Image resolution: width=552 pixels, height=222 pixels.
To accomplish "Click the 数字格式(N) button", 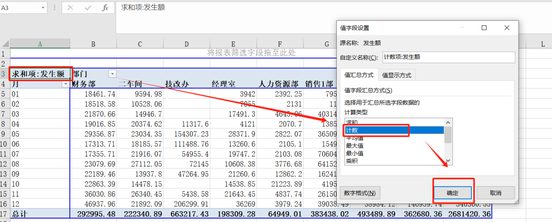I will coord(360,193).
